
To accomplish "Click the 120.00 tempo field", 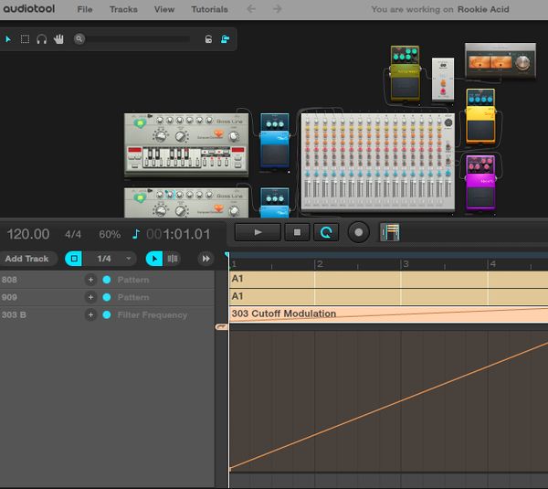I will click(x=28, y=234).
